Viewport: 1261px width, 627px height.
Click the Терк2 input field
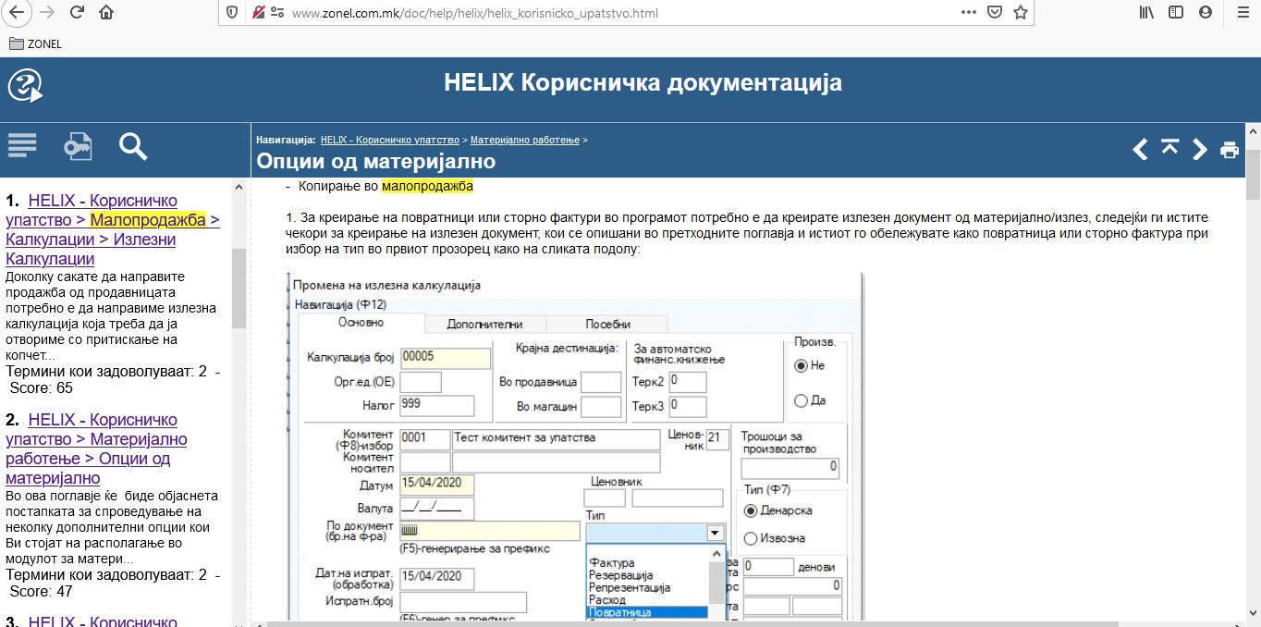687,381
